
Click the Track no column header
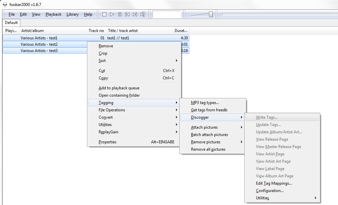96,31
